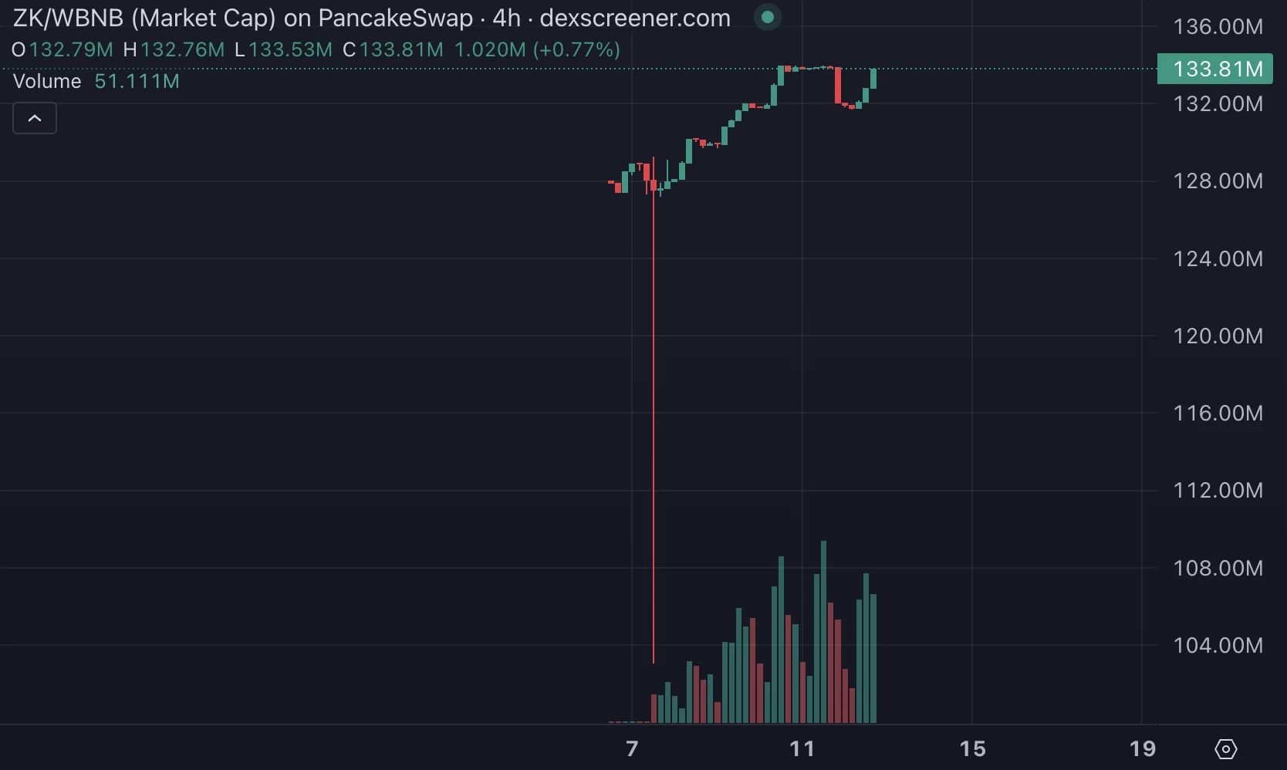1287x770 pixels.
Task: Open chart settings hexagon icon
Action: point(1225,748)
